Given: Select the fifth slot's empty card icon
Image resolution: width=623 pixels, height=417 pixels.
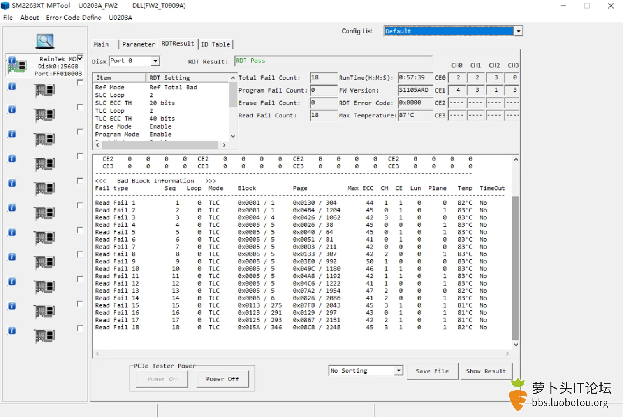Looking at the screenshot, I should [x=44, y=164].
